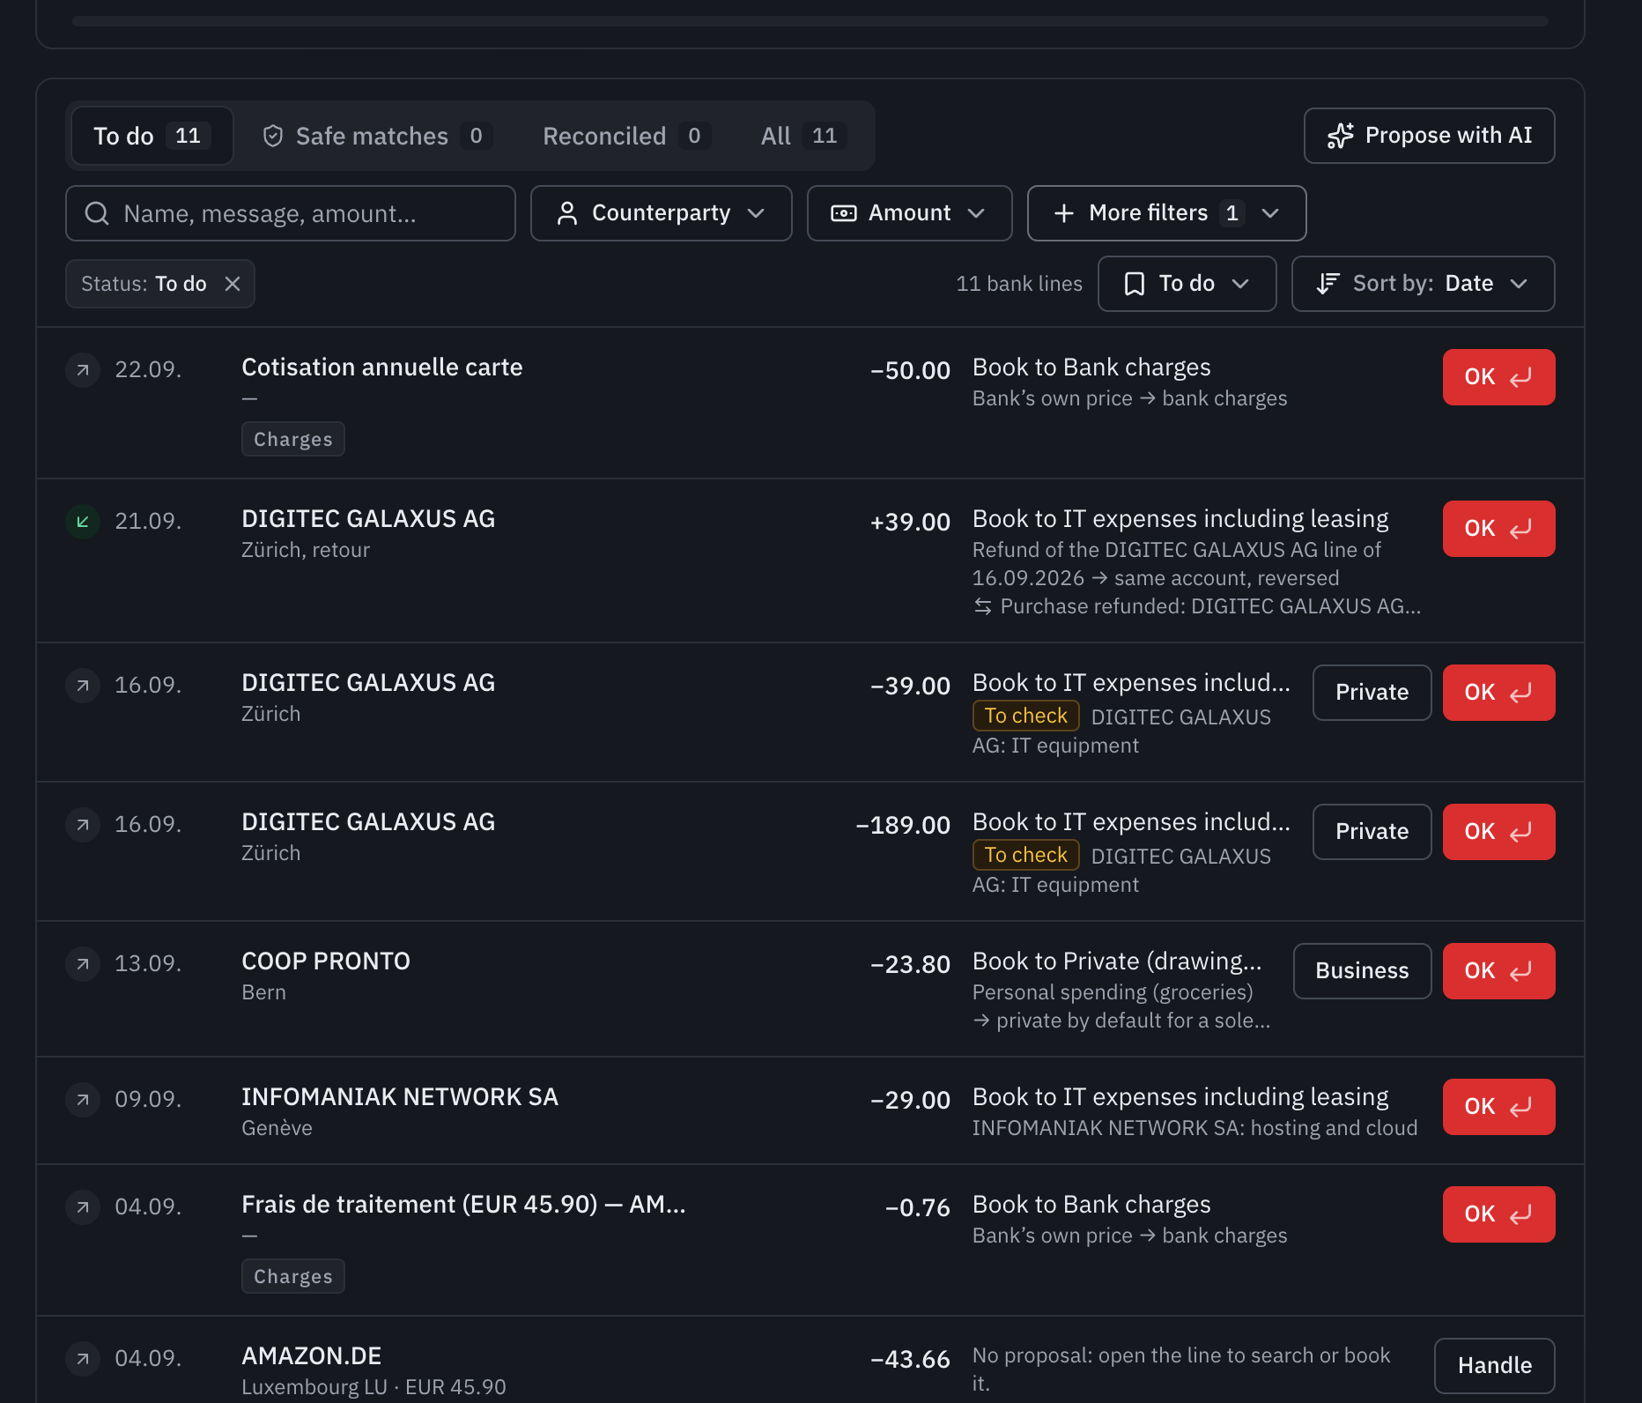Remove the Status: To do filter chip
Viewport: 1642px width, 1403px height.
(233, 284)
